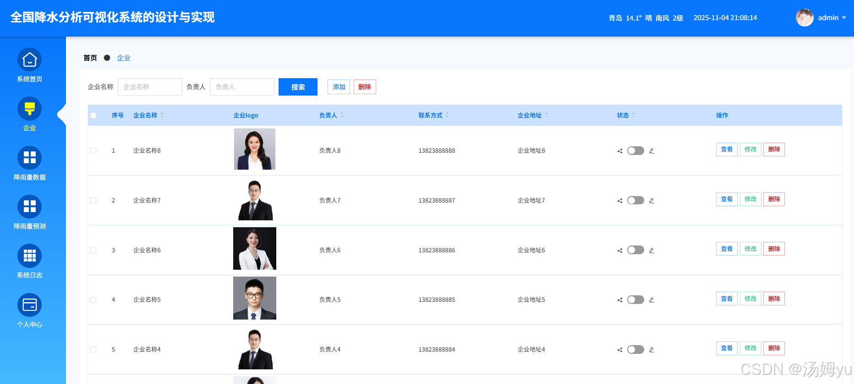Image resolution: width=854 pixels, height=384 pixels.
Task: Sort by 状态 column arrows
Action: [634, 115]
